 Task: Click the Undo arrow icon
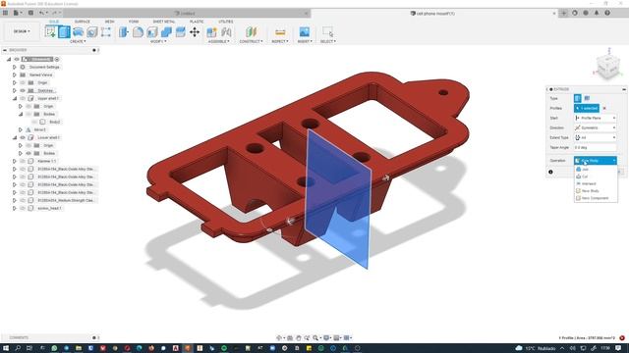41,13
